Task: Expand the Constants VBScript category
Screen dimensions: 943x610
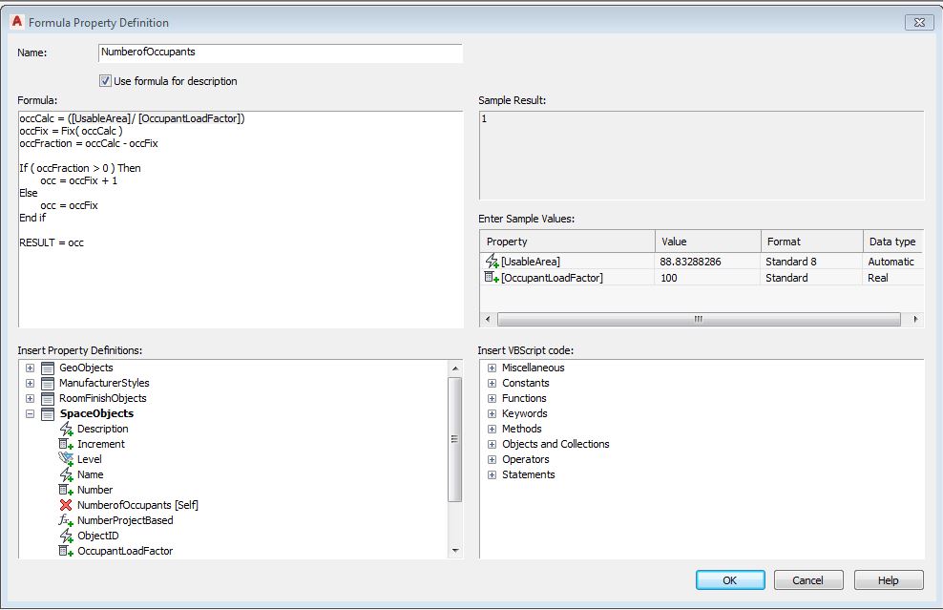Action: coord(491,383)
